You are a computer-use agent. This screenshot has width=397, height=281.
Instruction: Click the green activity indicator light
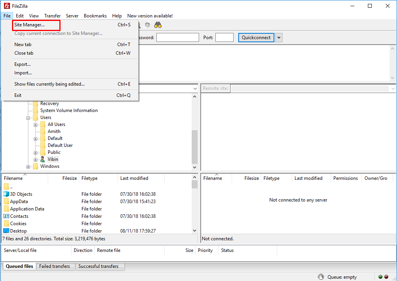click(x=380, y=277)
